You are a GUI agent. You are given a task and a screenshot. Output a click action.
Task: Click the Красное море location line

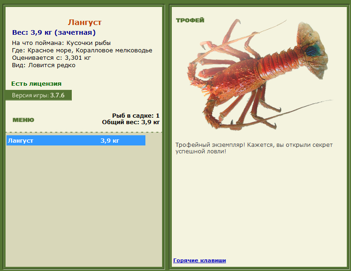[82, 50]
